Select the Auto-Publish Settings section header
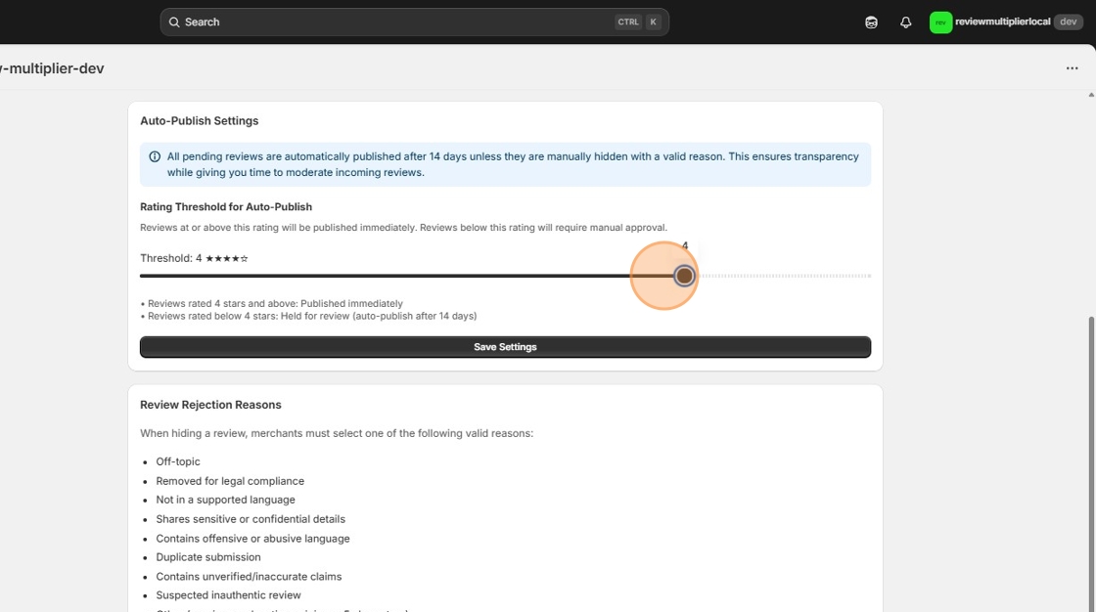 [x=199, y=120]
